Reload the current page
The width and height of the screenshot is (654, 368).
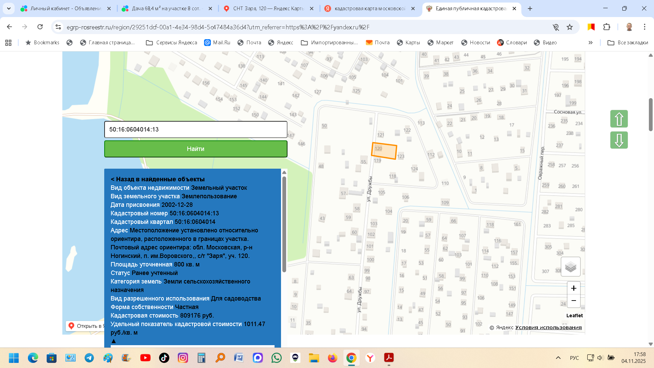point(40,27)
